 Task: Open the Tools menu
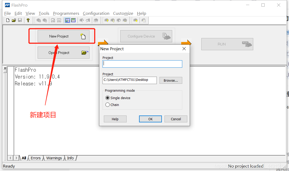(x=44, y=13)
